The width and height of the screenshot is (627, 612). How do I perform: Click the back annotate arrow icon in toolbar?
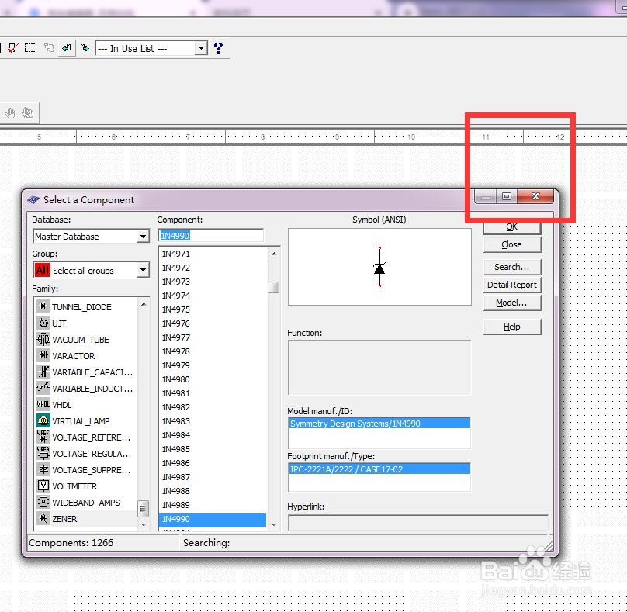tap(67, 48)
